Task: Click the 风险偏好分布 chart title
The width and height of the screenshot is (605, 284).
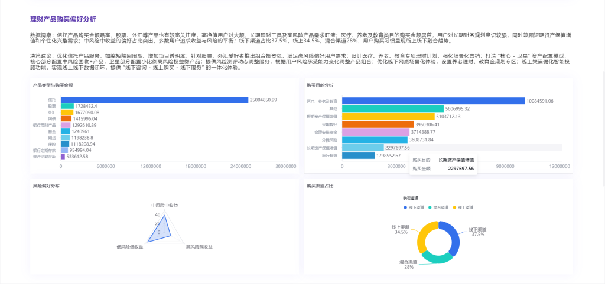Action: point(46,186)
